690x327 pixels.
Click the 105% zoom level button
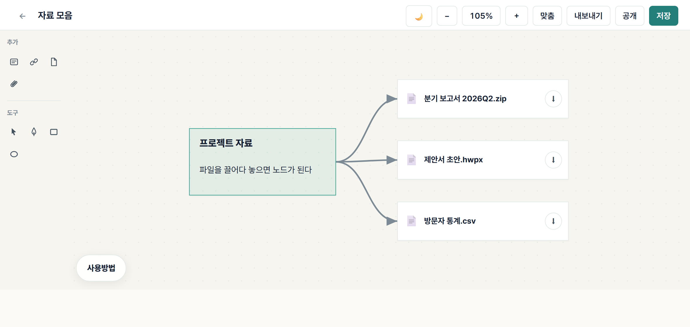tap(481, 16)
